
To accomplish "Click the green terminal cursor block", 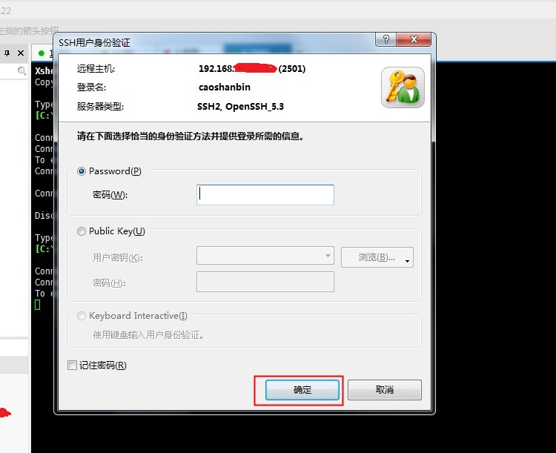I will click(x=38, y=305).
